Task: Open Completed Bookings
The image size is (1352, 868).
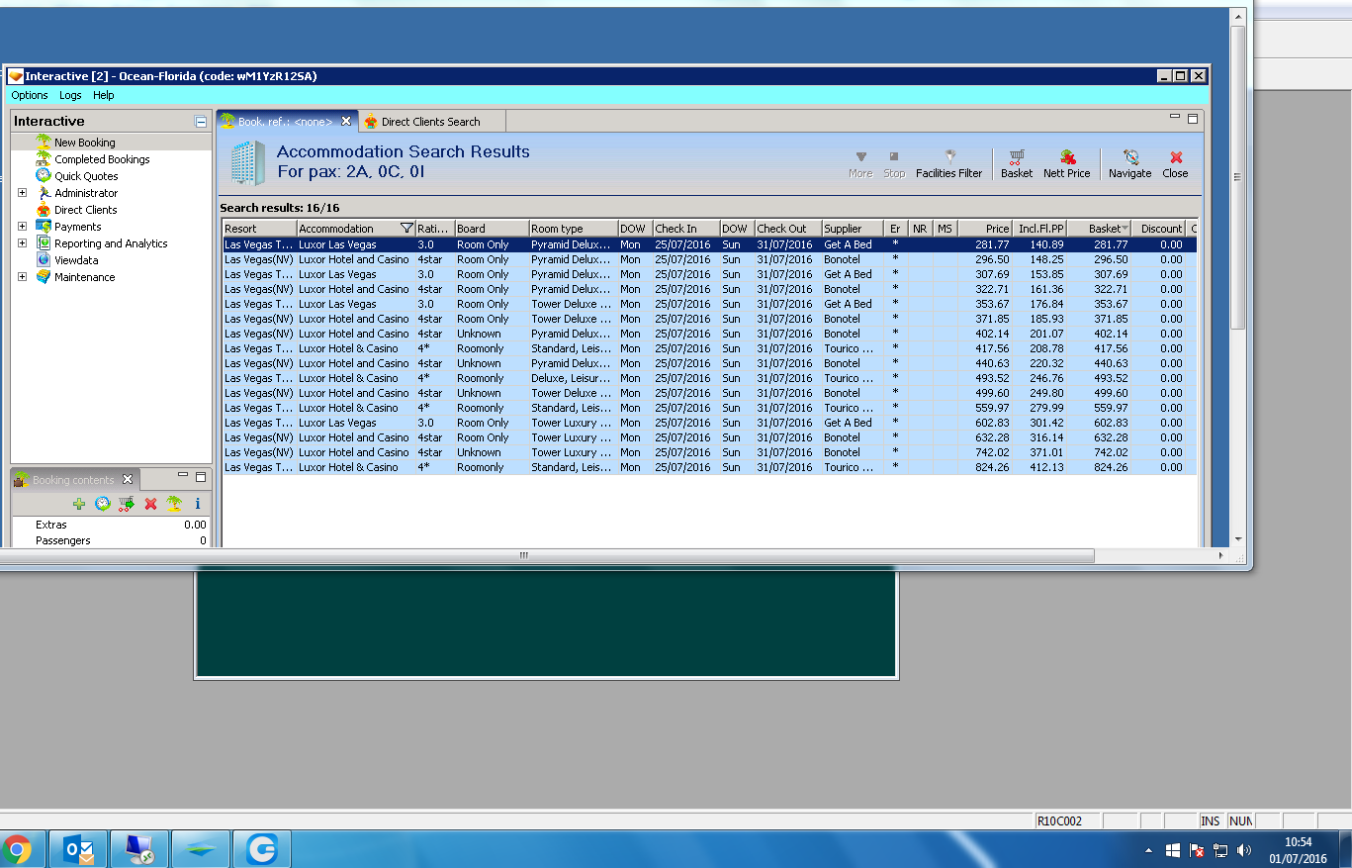Action: tap(102, 159)
